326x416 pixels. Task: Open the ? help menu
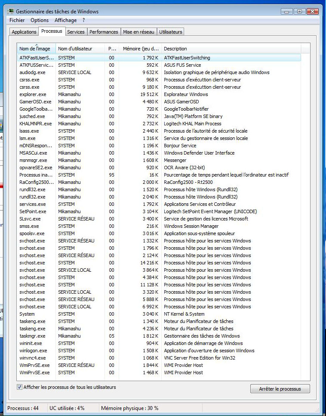[84, 20]
